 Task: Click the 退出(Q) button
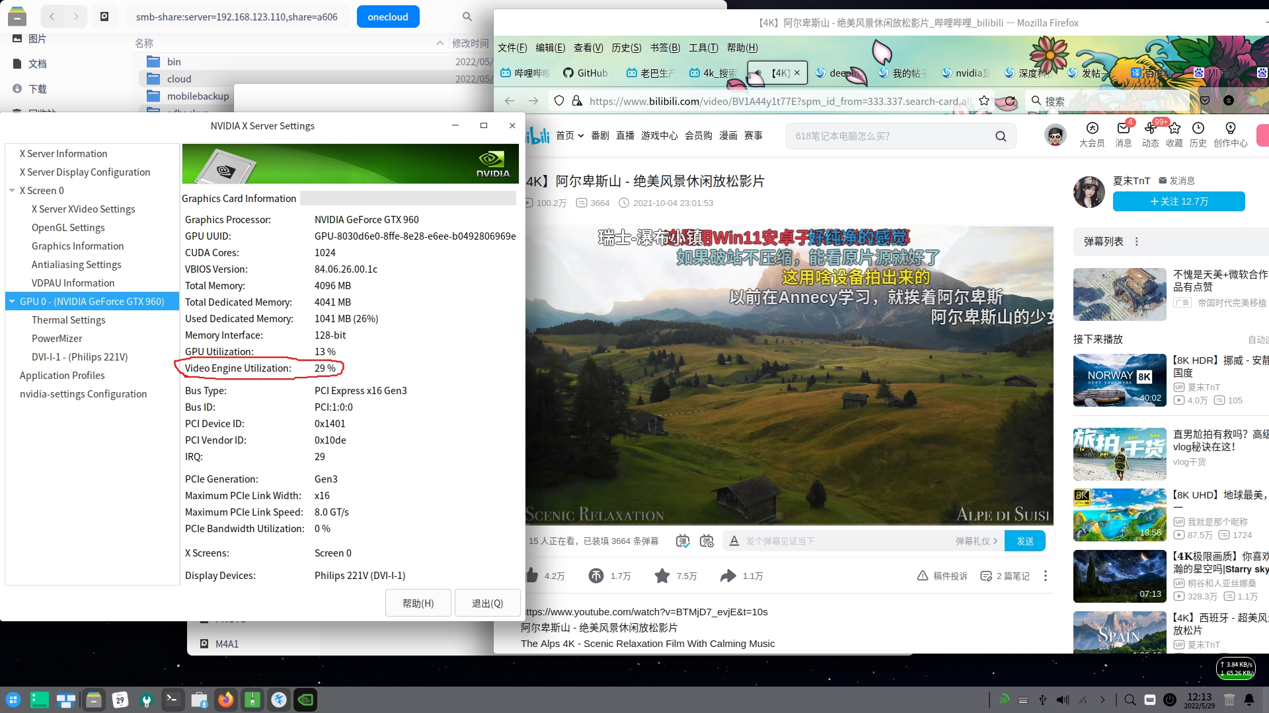pos(487,603)
